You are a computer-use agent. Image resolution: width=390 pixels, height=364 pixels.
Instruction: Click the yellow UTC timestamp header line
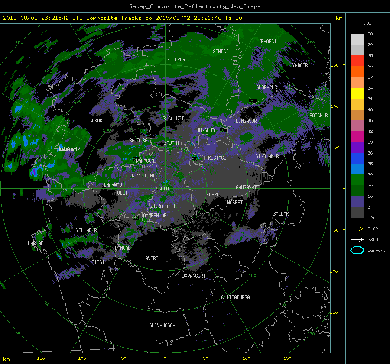pos(122,18)
